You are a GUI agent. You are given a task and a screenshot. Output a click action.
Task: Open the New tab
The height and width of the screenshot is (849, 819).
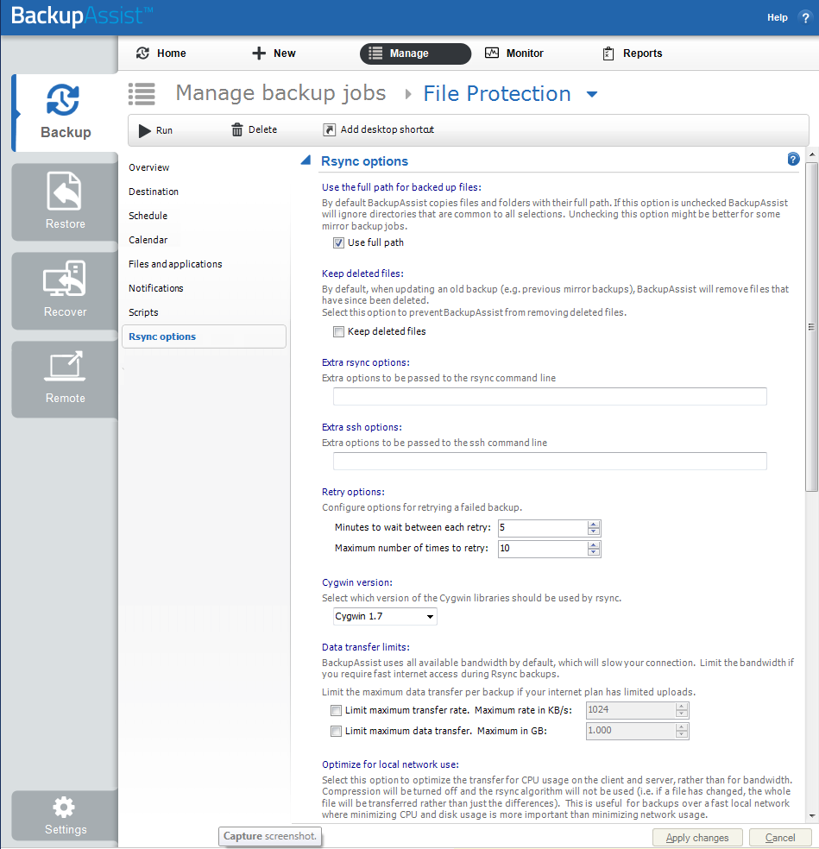click(x=274, y=53)
